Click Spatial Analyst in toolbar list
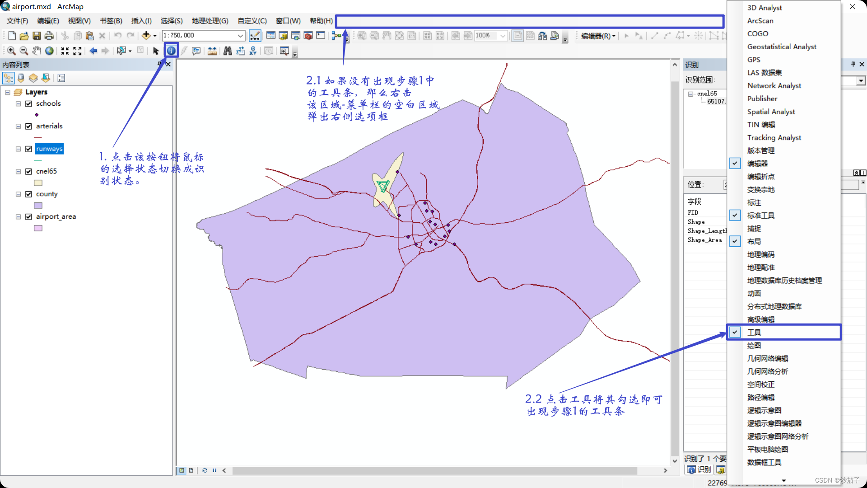 (771, 112)
